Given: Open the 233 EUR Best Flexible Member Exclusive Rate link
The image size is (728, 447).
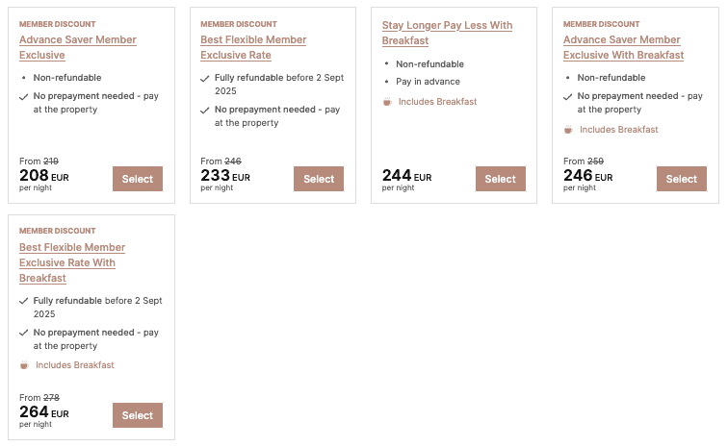Looking at the screenshot, I should pos(253,47).
